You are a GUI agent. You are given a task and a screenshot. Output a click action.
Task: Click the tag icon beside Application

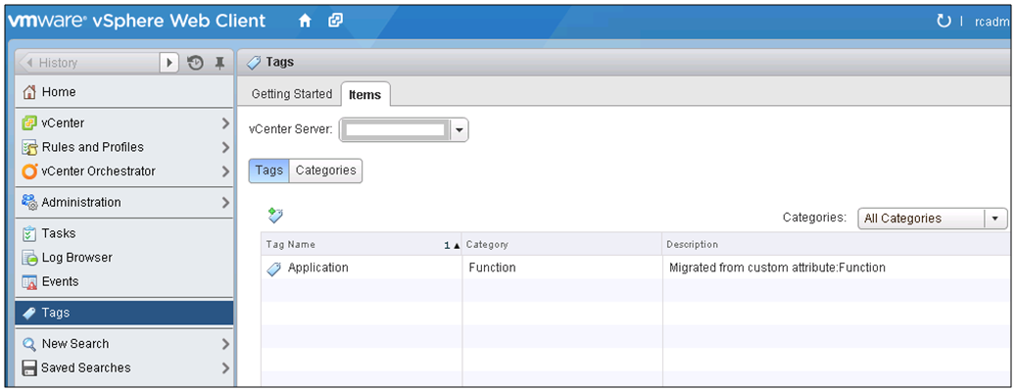tap(274, 269)
